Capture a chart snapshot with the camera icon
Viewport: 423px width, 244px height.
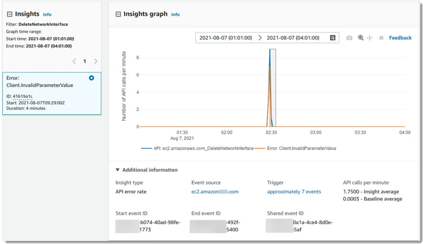coord(349,38)
